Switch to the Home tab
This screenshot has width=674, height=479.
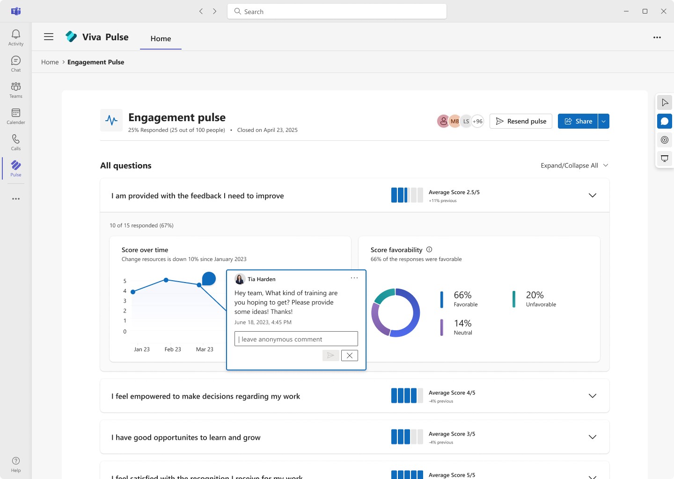161,38
